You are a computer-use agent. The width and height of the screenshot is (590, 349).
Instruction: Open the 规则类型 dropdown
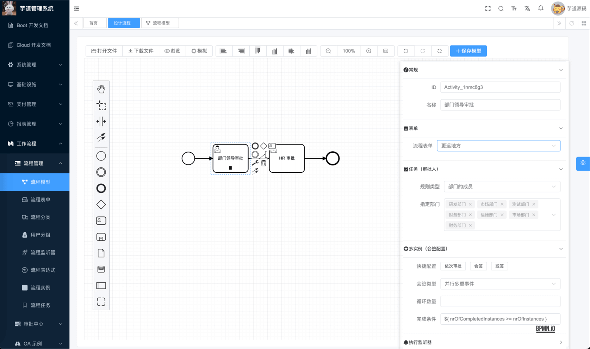(x=502, y=186)
